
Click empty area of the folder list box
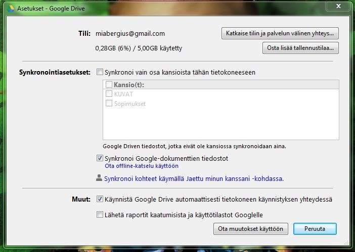tap(220, 123)
